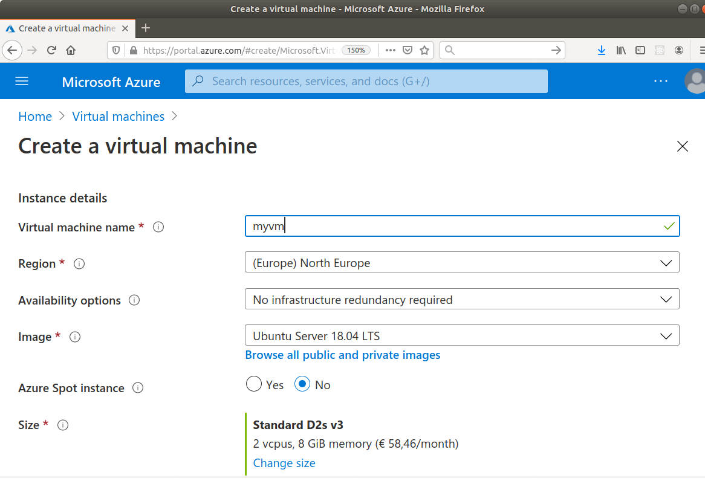Show info for Availability options

(x=134, y=300)
